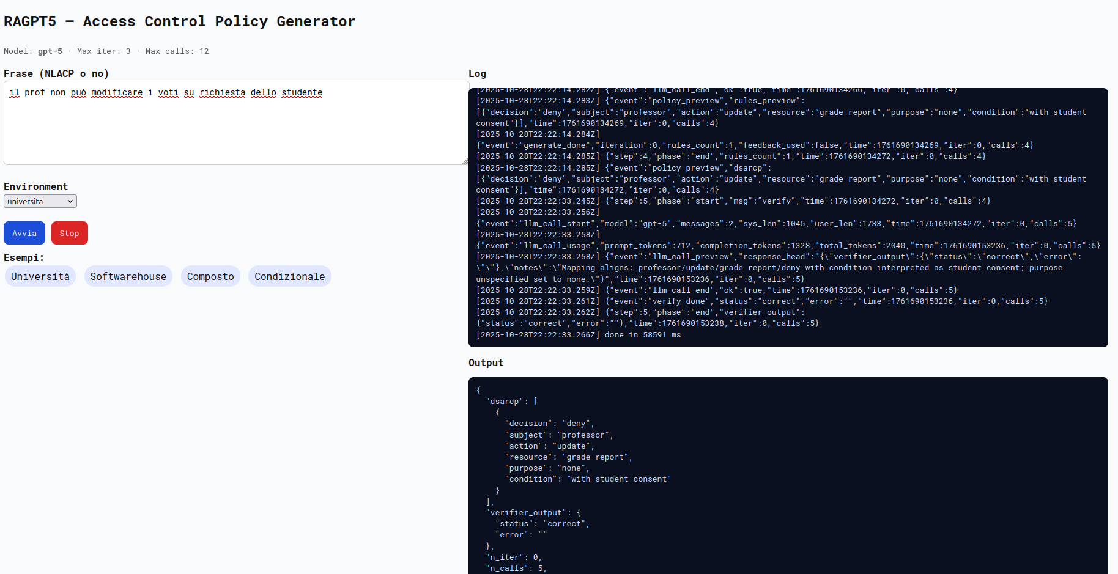
Task: Click the blue Avvia button
Action: 24,233
